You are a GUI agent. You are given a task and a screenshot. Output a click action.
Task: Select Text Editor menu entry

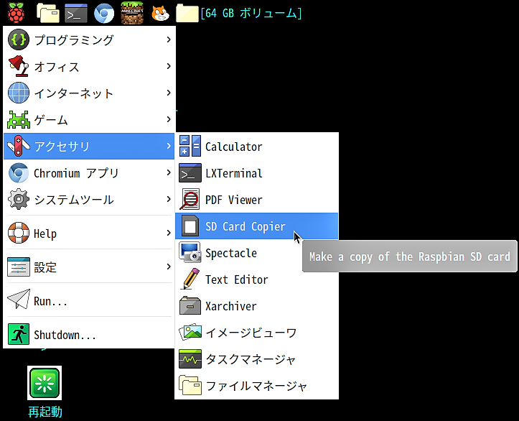pos(256,279)
